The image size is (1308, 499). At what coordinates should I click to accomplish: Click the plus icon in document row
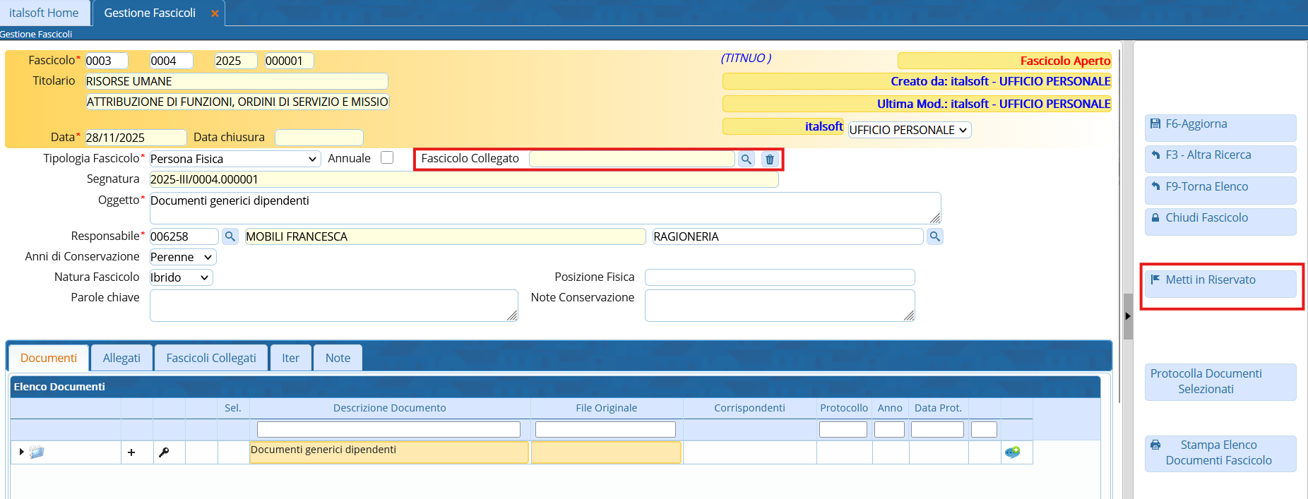pyautogui.click(x=131, y=452)
